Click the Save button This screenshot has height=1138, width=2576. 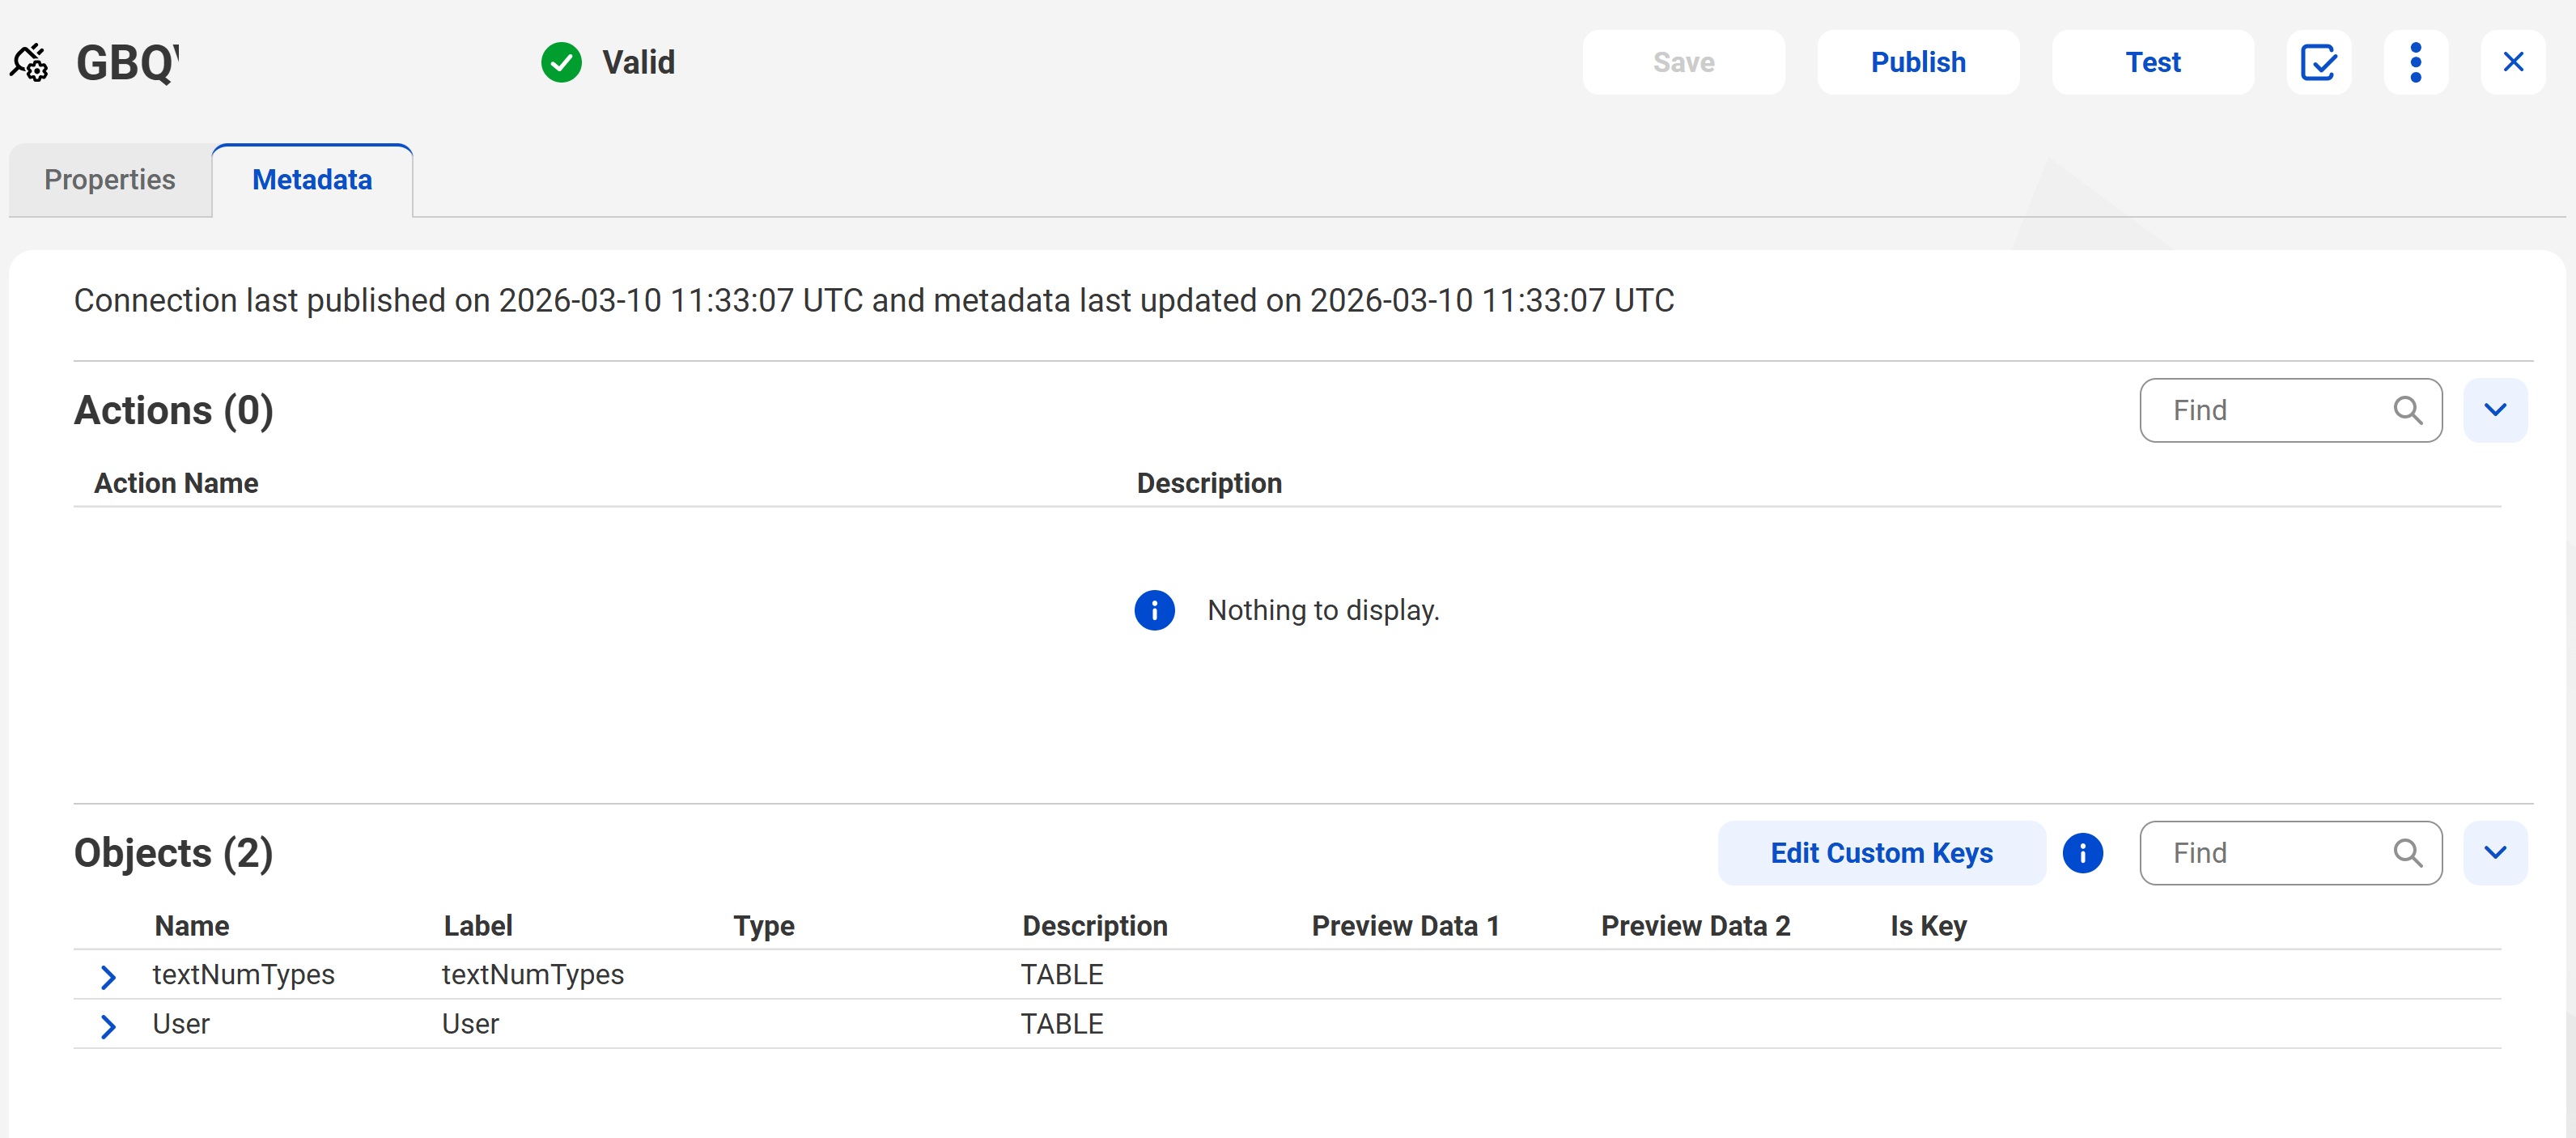pos(1683,62)
